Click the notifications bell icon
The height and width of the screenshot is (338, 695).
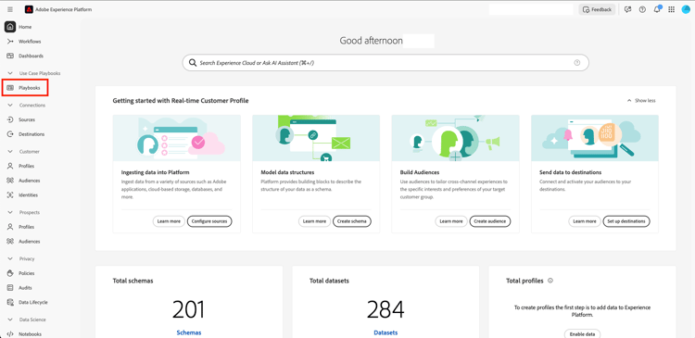[657, 9]
